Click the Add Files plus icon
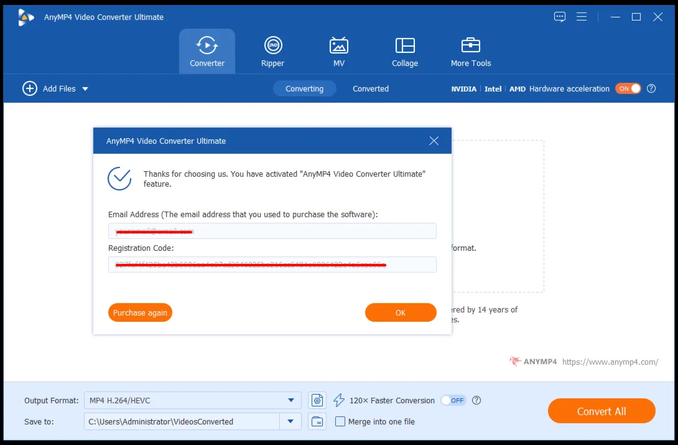Screen dimensions: 678x445 click(30, 88)
